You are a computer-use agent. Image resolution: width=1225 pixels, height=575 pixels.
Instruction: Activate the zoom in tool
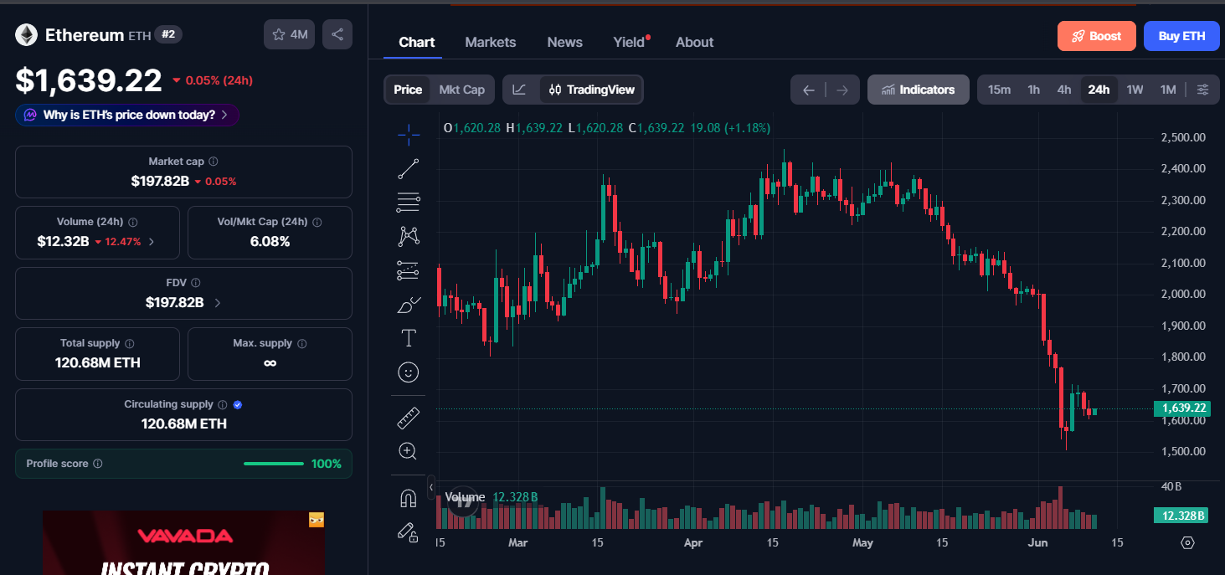coord(409,451)
